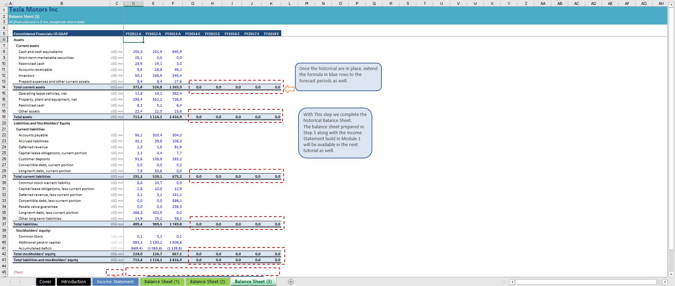The height and width of the screenshot is (286, 675).
Task: Select column D header
Action: pyautogui.click(x=134, y=4)
